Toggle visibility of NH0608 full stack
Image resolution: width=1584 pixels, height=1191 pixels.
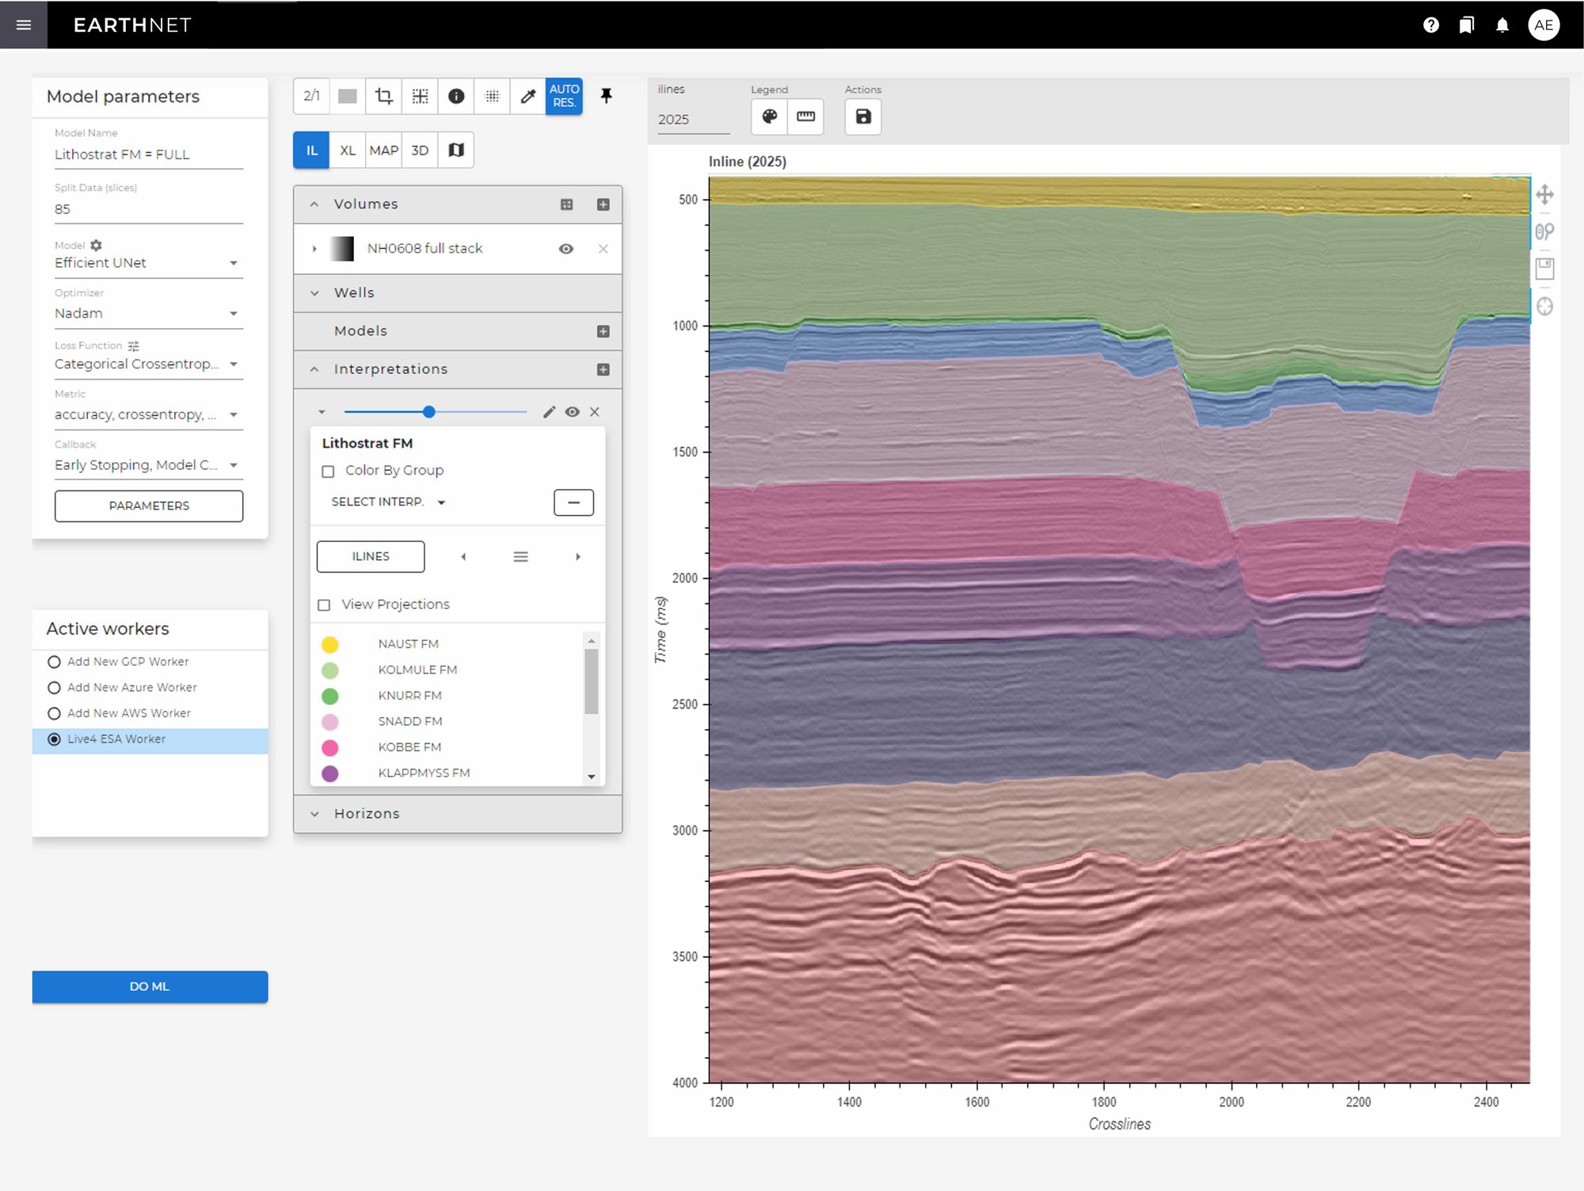[x=565, y=248]
